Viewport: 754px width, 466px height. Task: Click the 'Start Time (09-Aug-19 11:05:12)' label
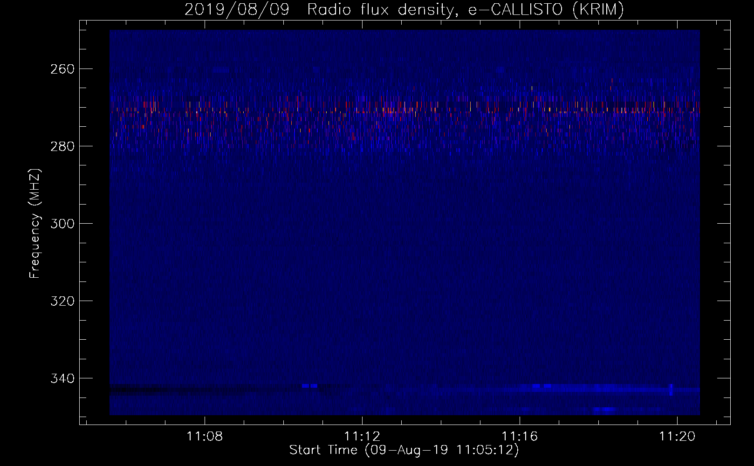[x=404, y=450]
